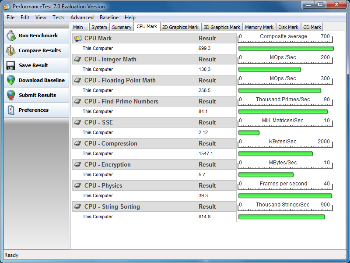The height and width of the screenshot is (263, 350).
Task: Switch to the Main tab
Action: point(80,27)
